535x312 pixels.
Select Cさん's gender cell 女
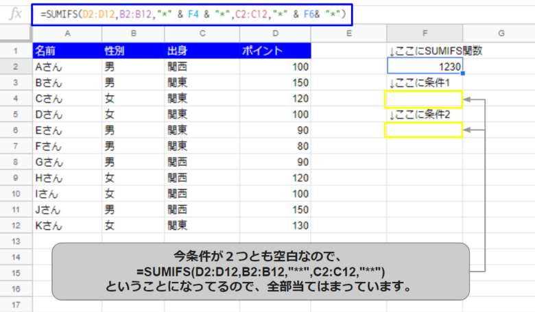point(133,99)
